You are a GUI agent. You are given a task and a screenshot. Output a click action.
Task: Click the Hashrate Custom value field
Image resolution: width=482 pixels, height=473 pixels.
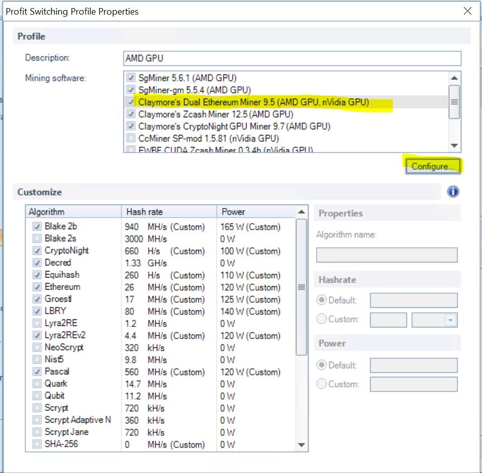point(389,320)
